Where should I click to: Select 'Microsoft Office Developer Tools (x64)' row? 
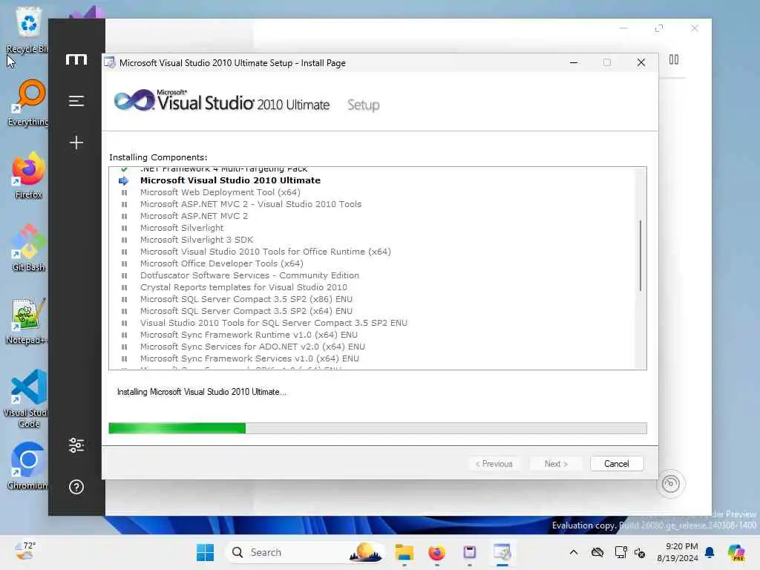coord(372,263)
